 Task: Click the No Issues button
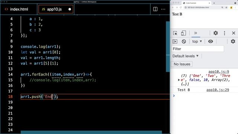[182, 64]
